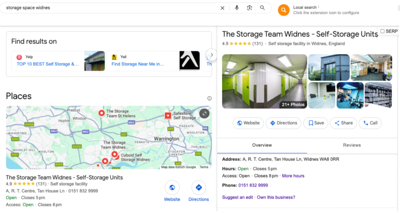Open the main corridor photo labelled 21+ Photos
Image resolution: width=400 pixels, height=213 pixels.
pyautogui.click(x=264, y=81)
